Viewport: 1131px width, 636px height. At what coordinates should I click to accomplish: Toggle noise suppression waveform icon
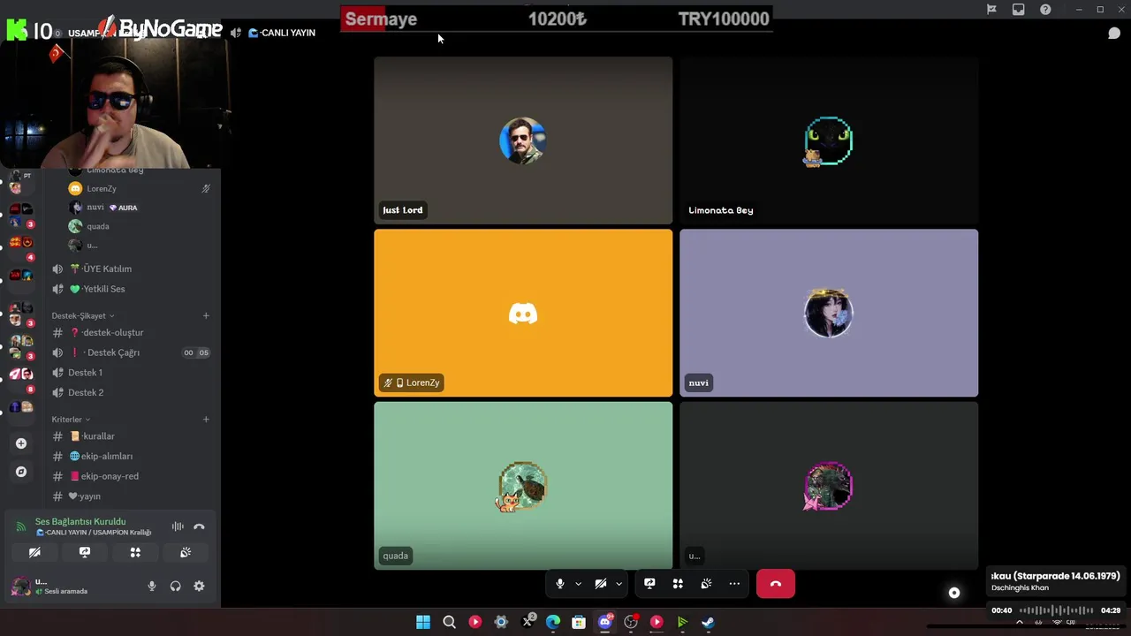click(178, 526)
